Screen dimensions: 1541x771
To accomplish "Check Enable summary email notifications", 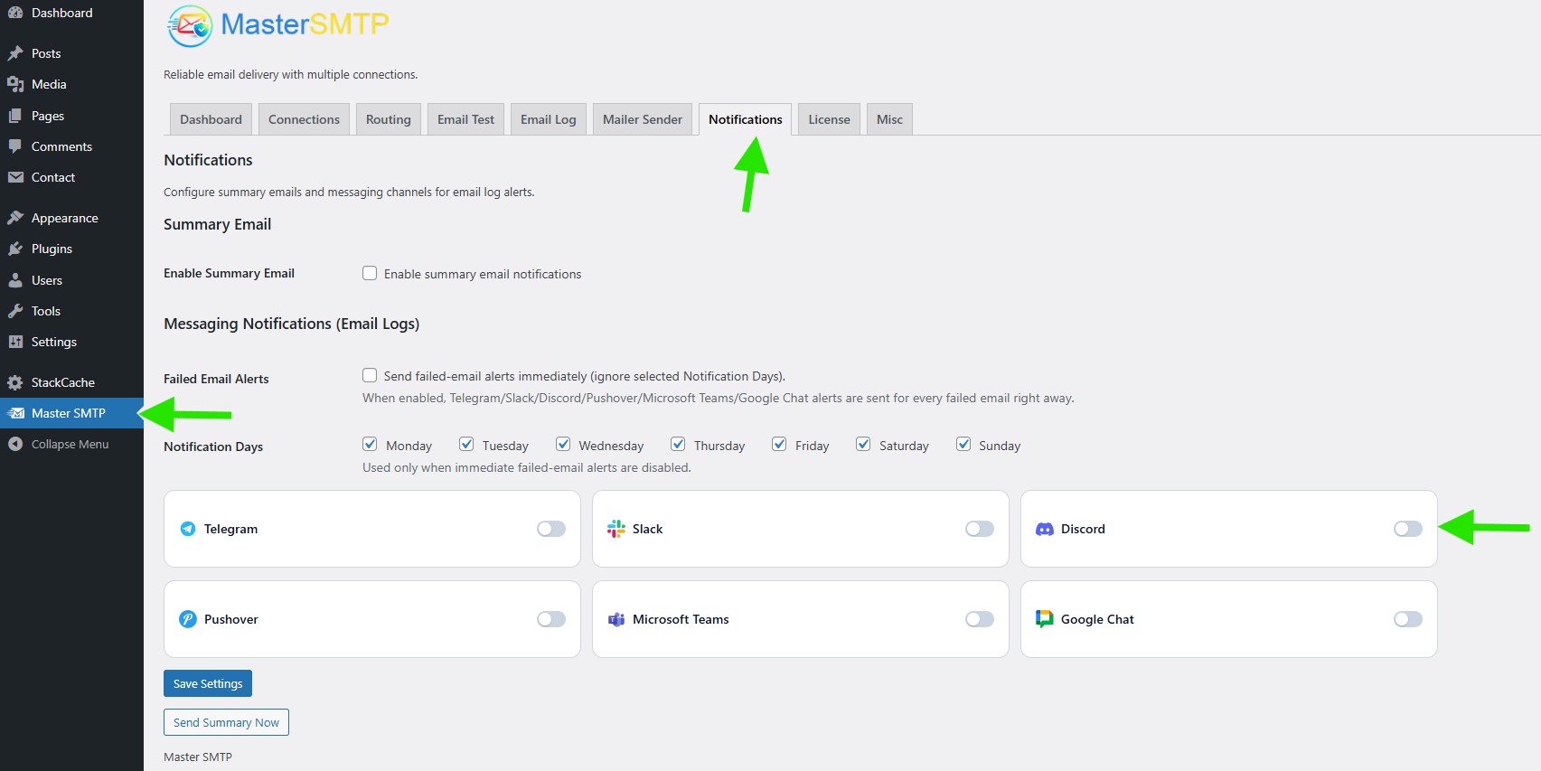I will 370,273.
